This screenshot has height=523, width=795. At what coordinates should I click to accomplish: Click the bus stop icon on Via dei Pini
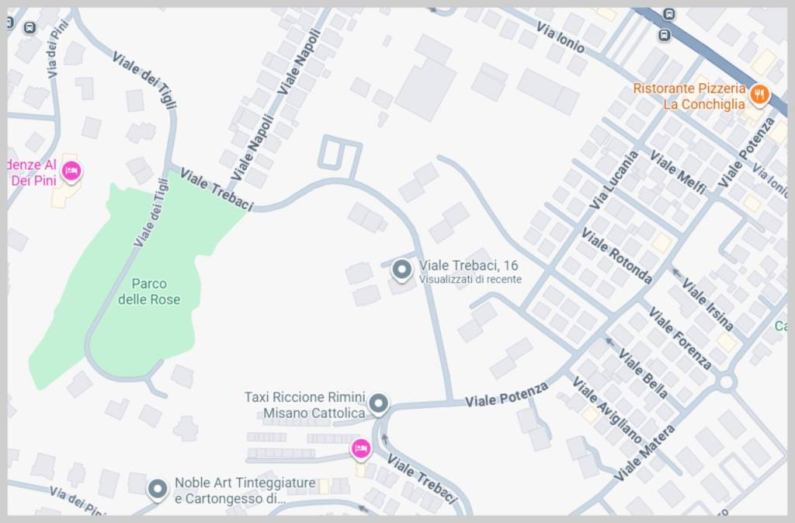click(x=30, y=28)
